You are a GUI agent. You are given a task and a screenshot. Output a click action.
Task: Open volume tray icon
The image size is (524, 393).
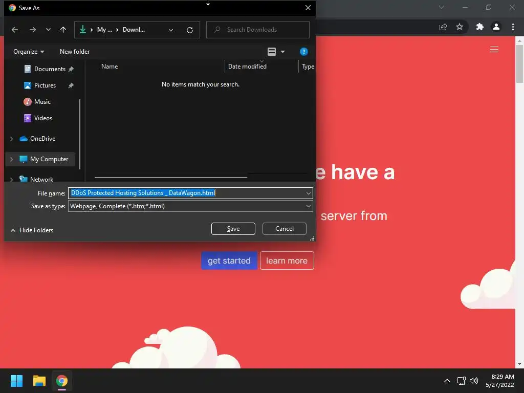pos(474,381)
